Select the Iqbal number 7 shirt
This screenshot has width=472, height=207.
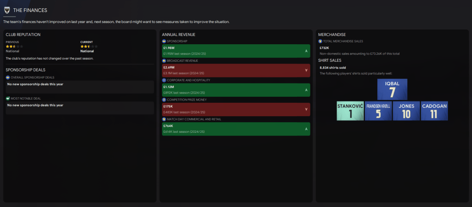(x=392, y=89)
